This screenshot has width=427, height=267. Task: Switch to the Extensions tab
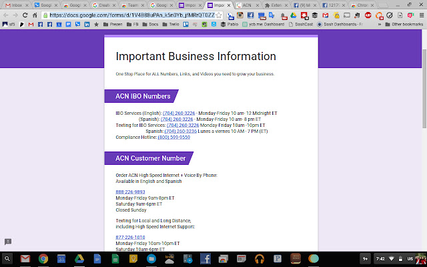(x=276, y=5)
